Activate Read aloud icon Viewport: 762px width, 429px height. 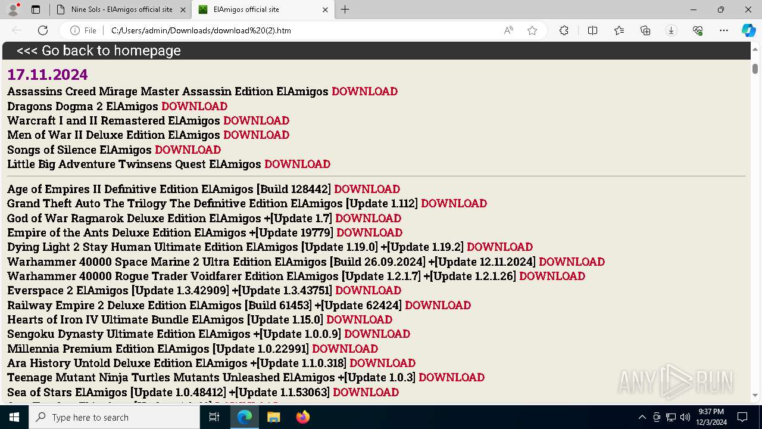pos(508,30)
